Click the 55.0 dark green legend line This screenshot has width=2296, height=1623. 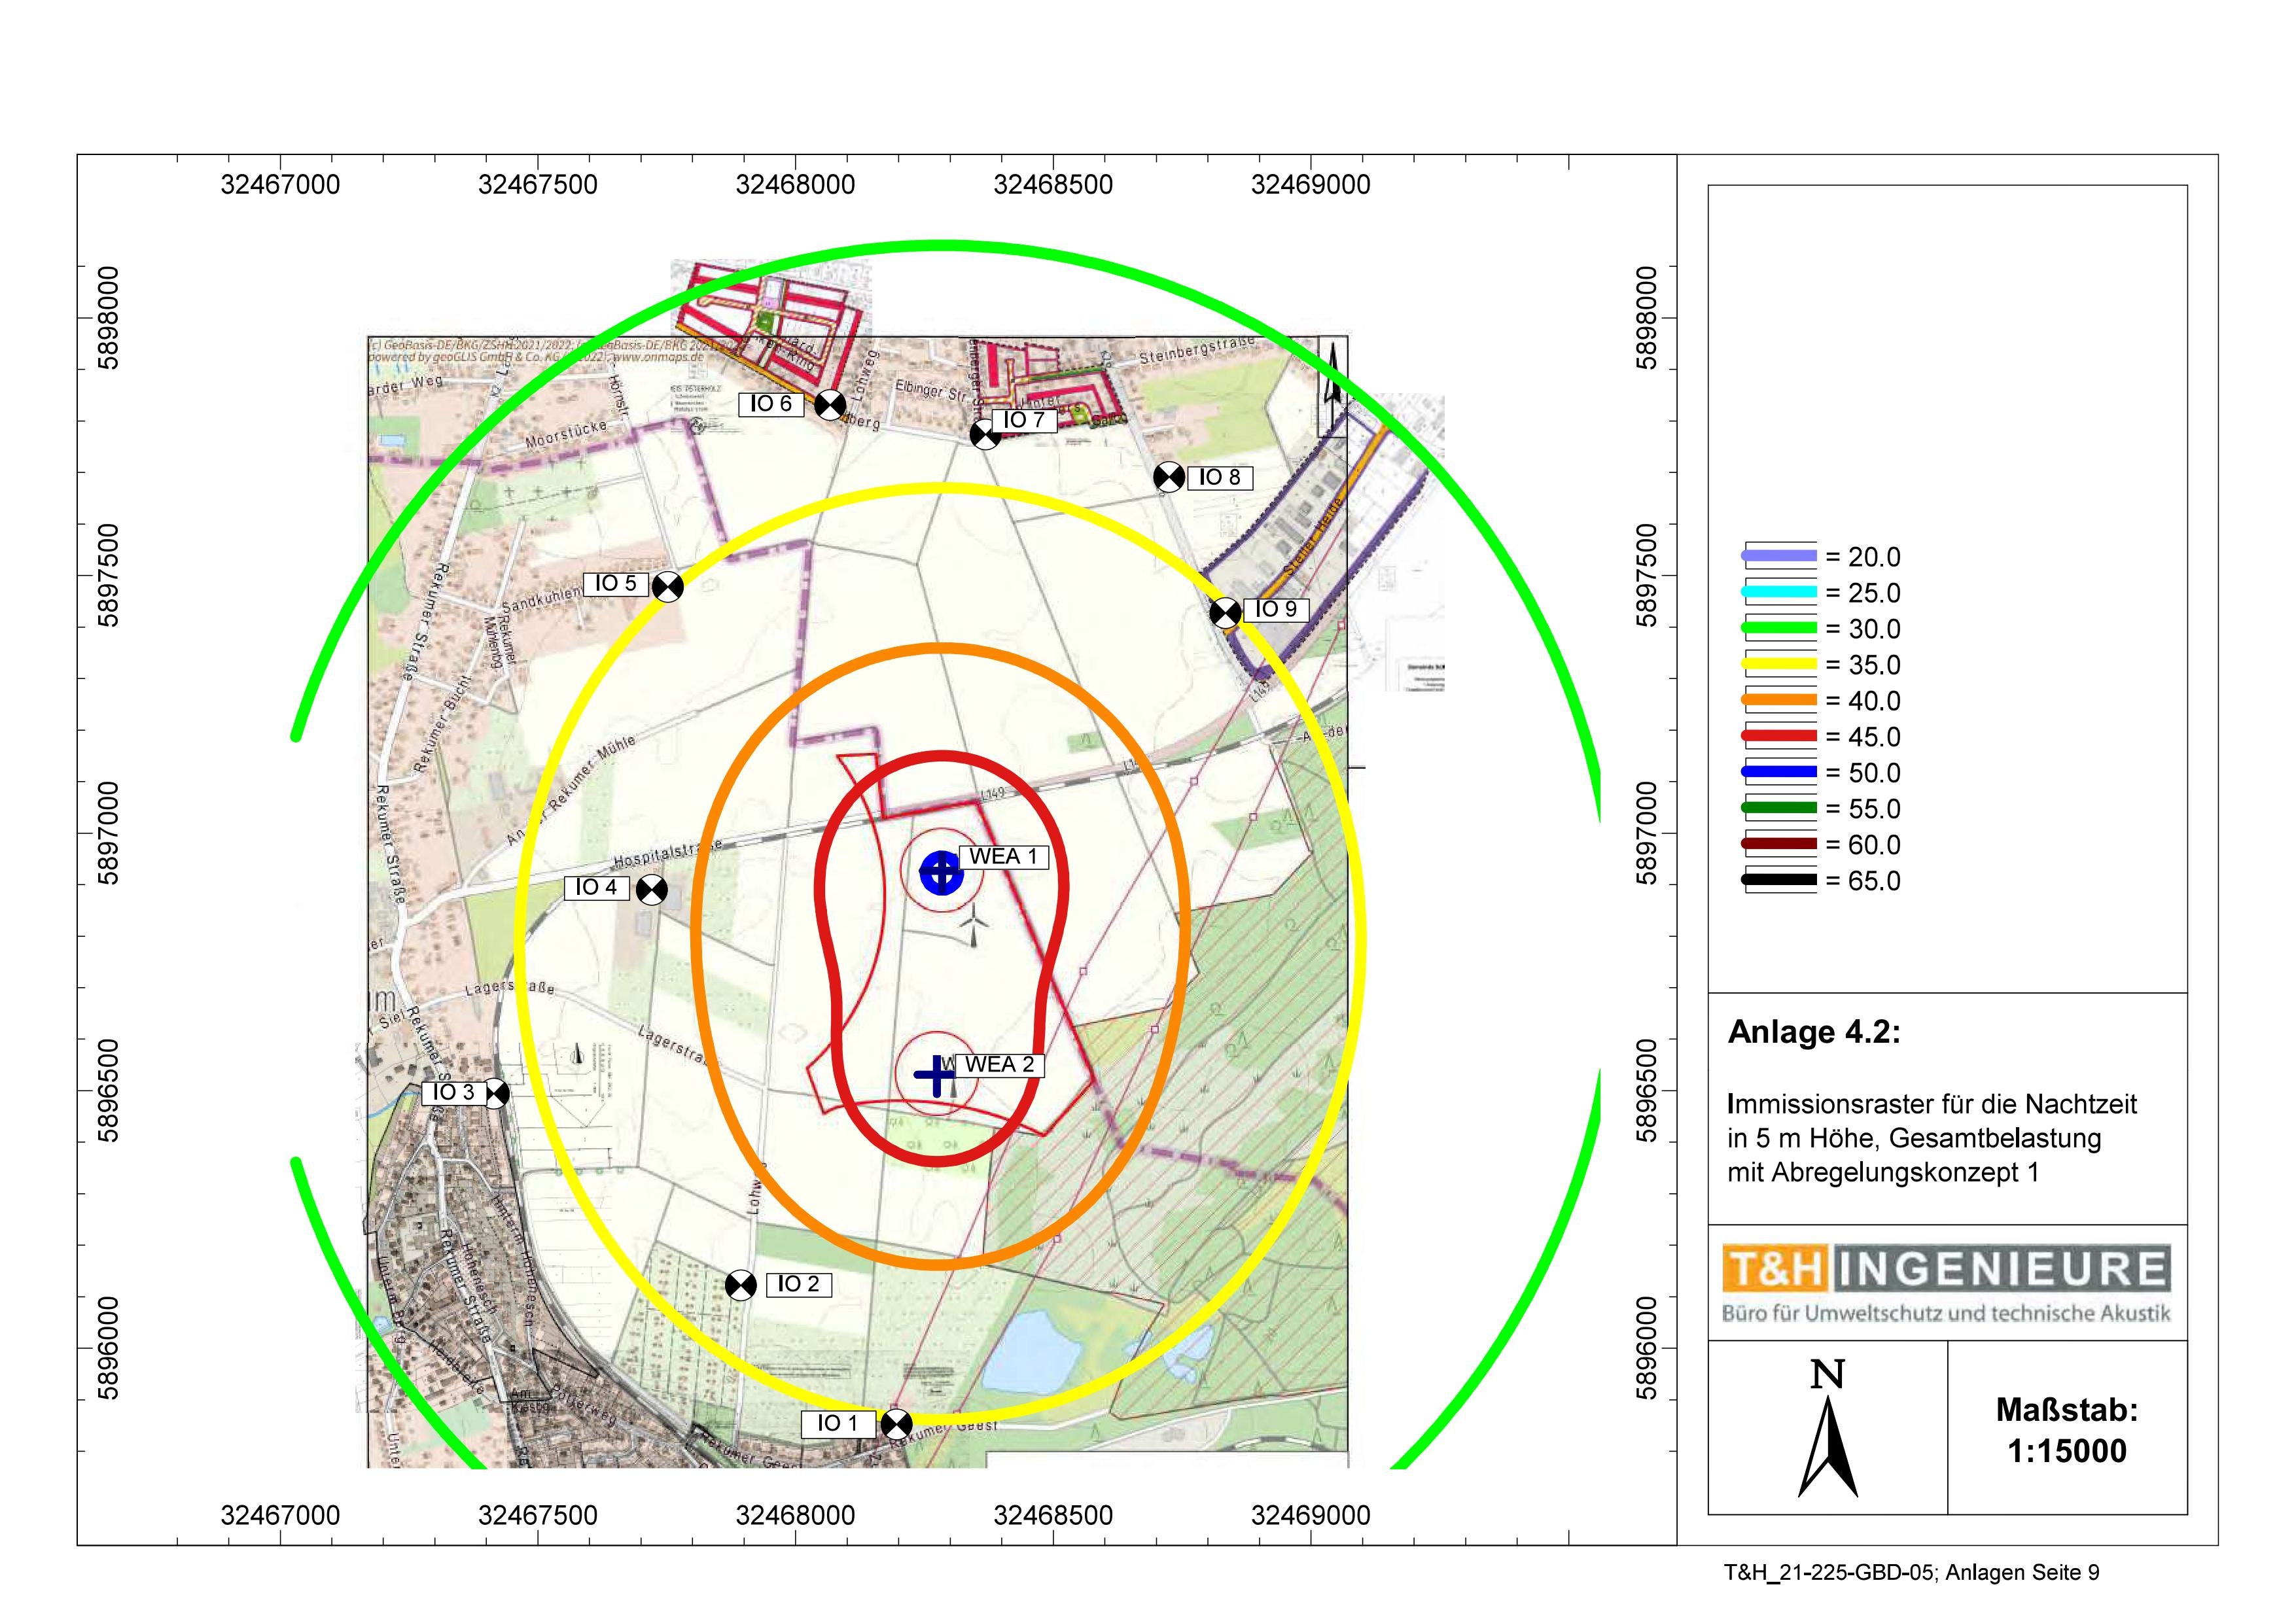coord(1780,808)
